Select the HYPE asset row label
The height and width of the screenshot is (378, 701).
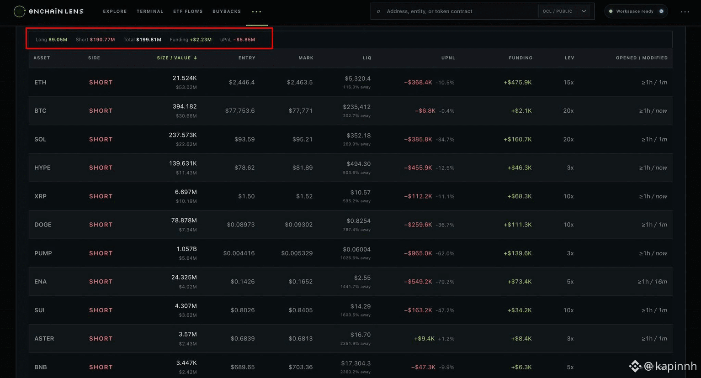[42, 168]
